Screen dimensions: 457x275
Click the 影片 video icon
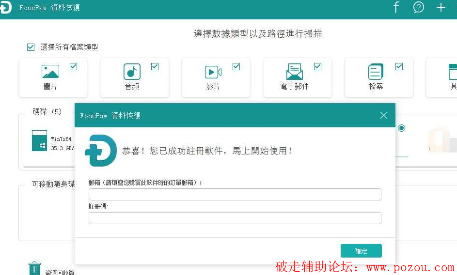tap(213, 72)
